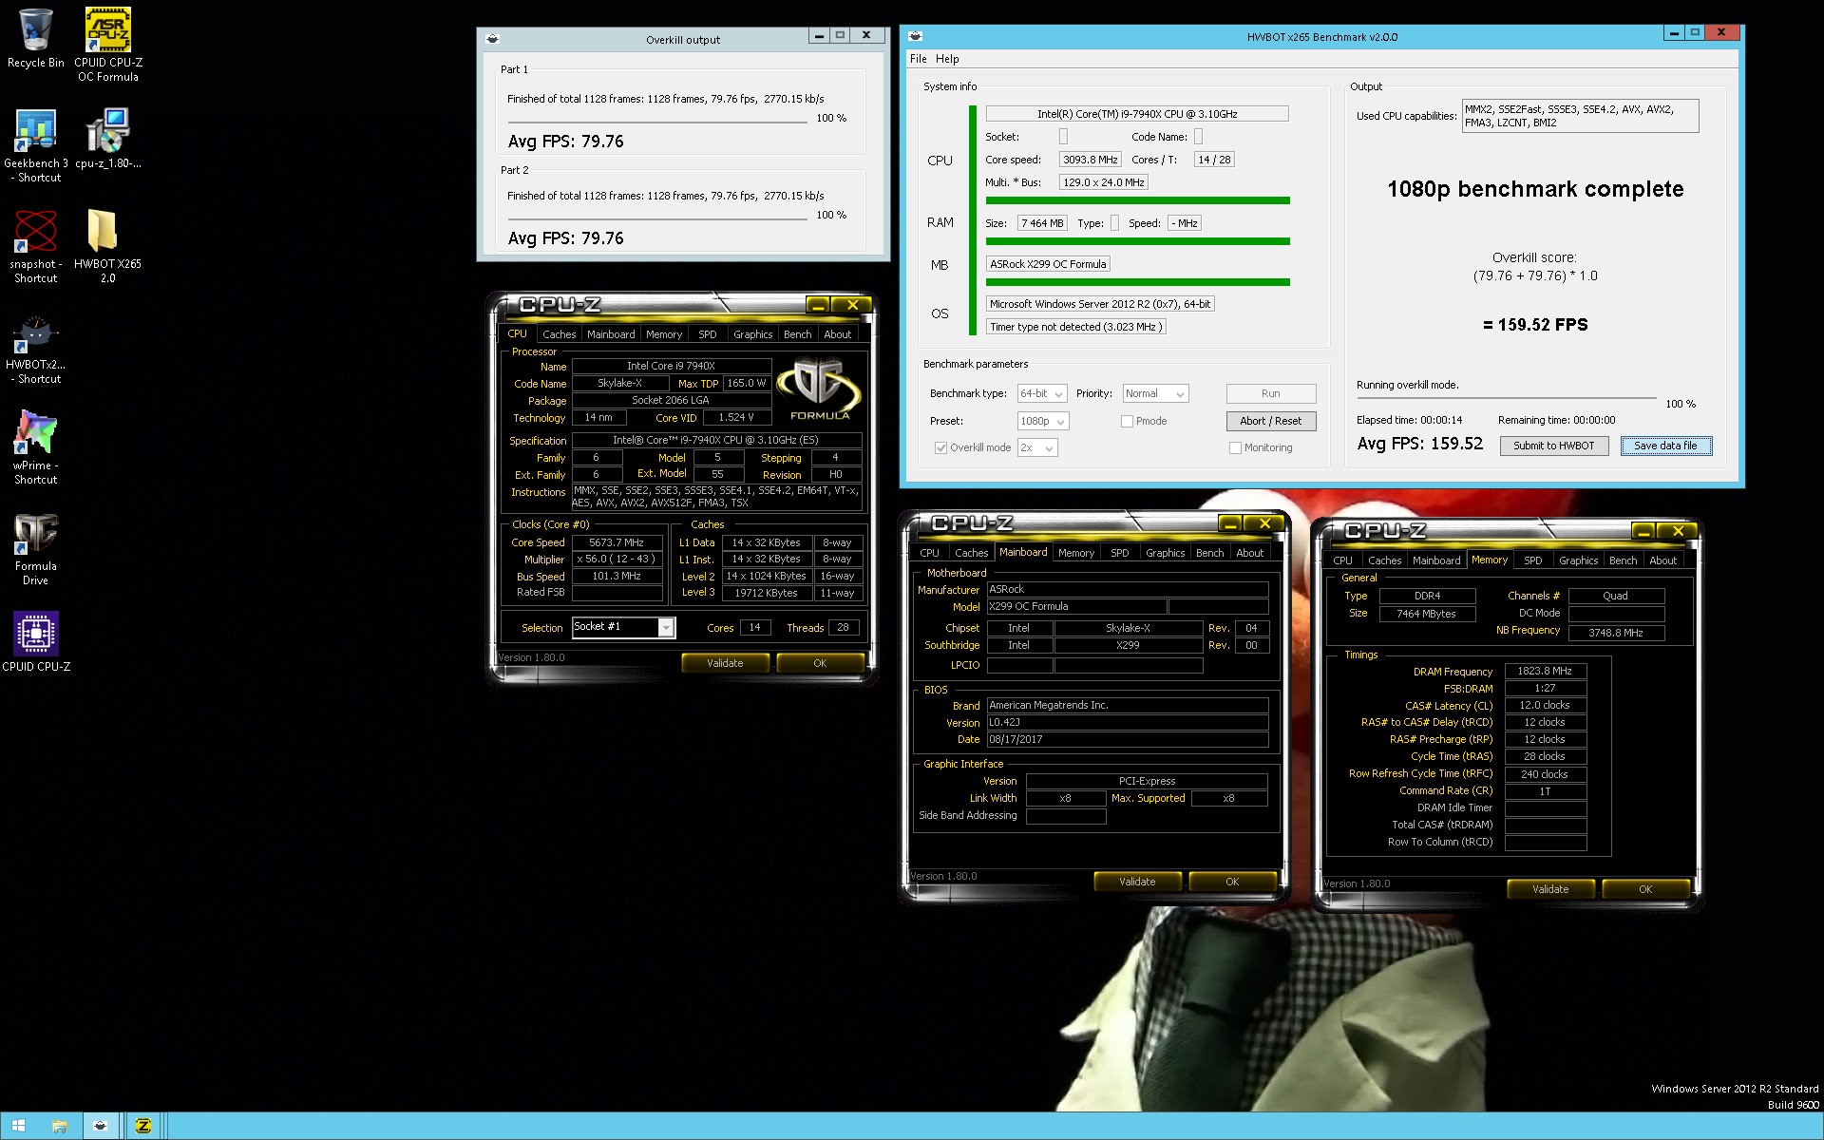
Task: Open CPUID CPU-Z OC Formula desktop icon
Action: (x=108, y=45)
